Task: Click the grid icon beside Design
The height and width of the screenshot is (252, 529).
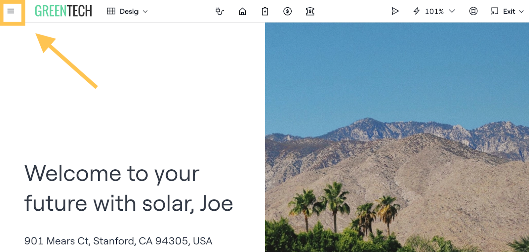Action: click(111, 11)
